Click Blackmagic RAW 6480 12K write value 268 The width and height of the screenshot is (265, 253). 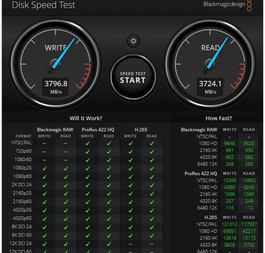(x=230, y=164)
